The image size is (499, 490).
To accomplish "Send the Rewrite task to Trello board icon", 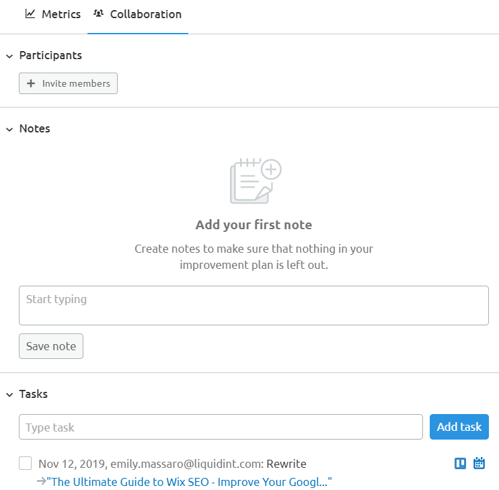I will tap(460, 463).
